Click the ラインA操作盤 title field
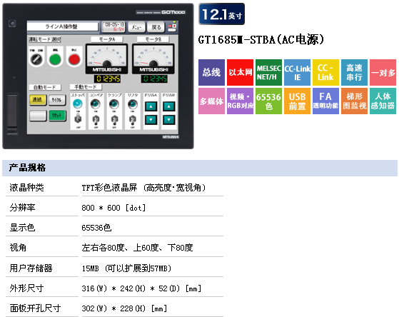Viewport: 399px width, 317px height. [x=62, y=26]
